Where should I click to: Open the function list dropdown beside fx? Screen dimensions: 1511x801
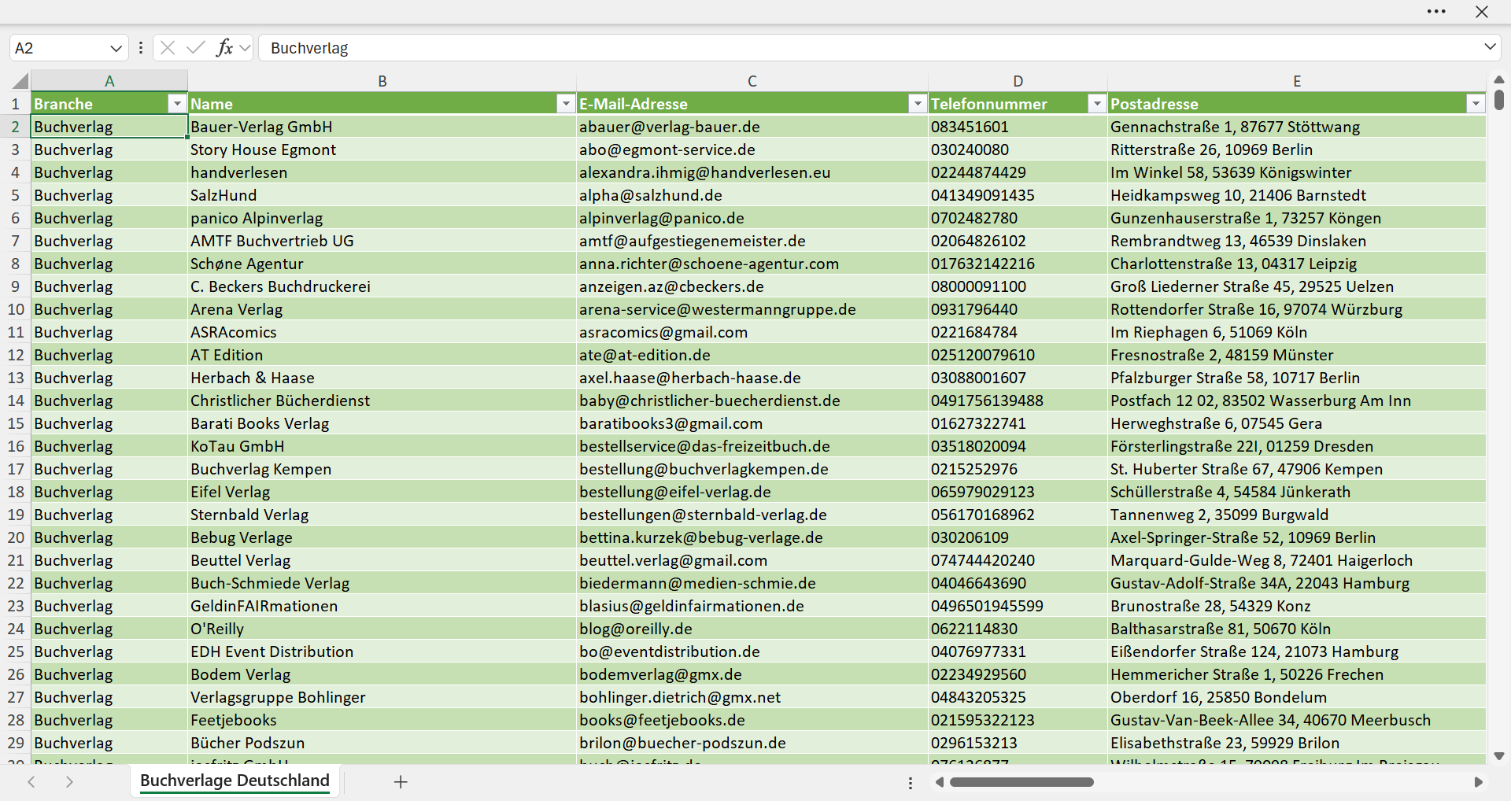[245, 48]
